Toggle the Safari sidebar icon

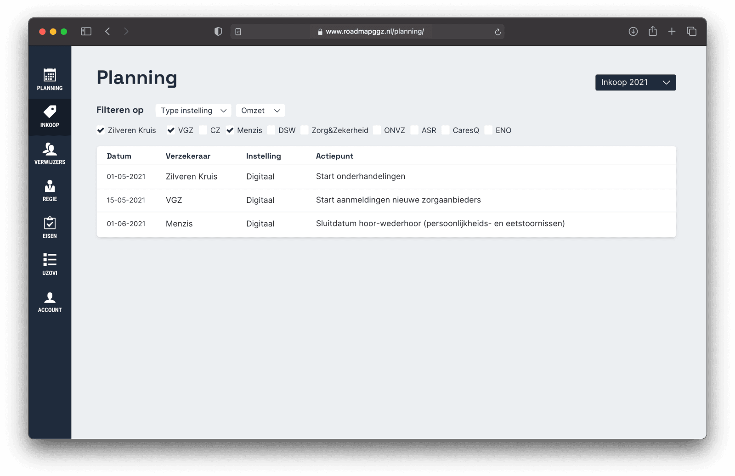(86, 31)
